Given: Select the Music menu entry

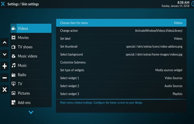Looking at the screenshot, I should point(31,66).
